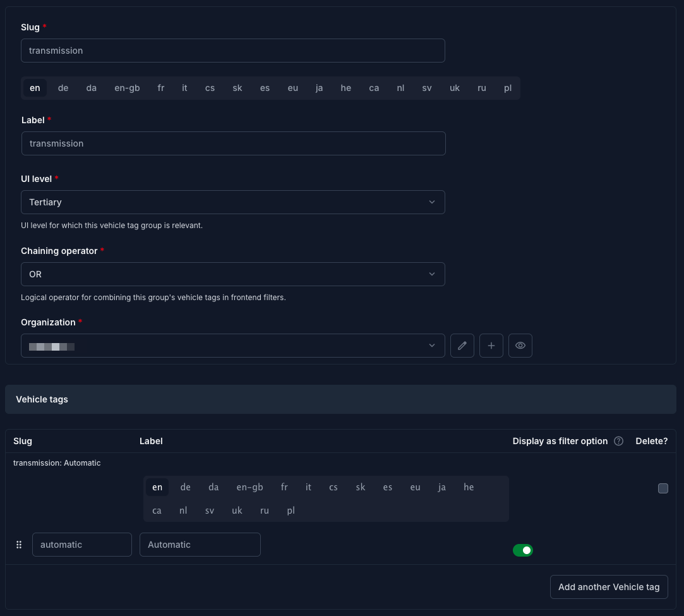Click 'transmission: Automatic' row text
Screen dimensions: 684x616
pos(57,463)
